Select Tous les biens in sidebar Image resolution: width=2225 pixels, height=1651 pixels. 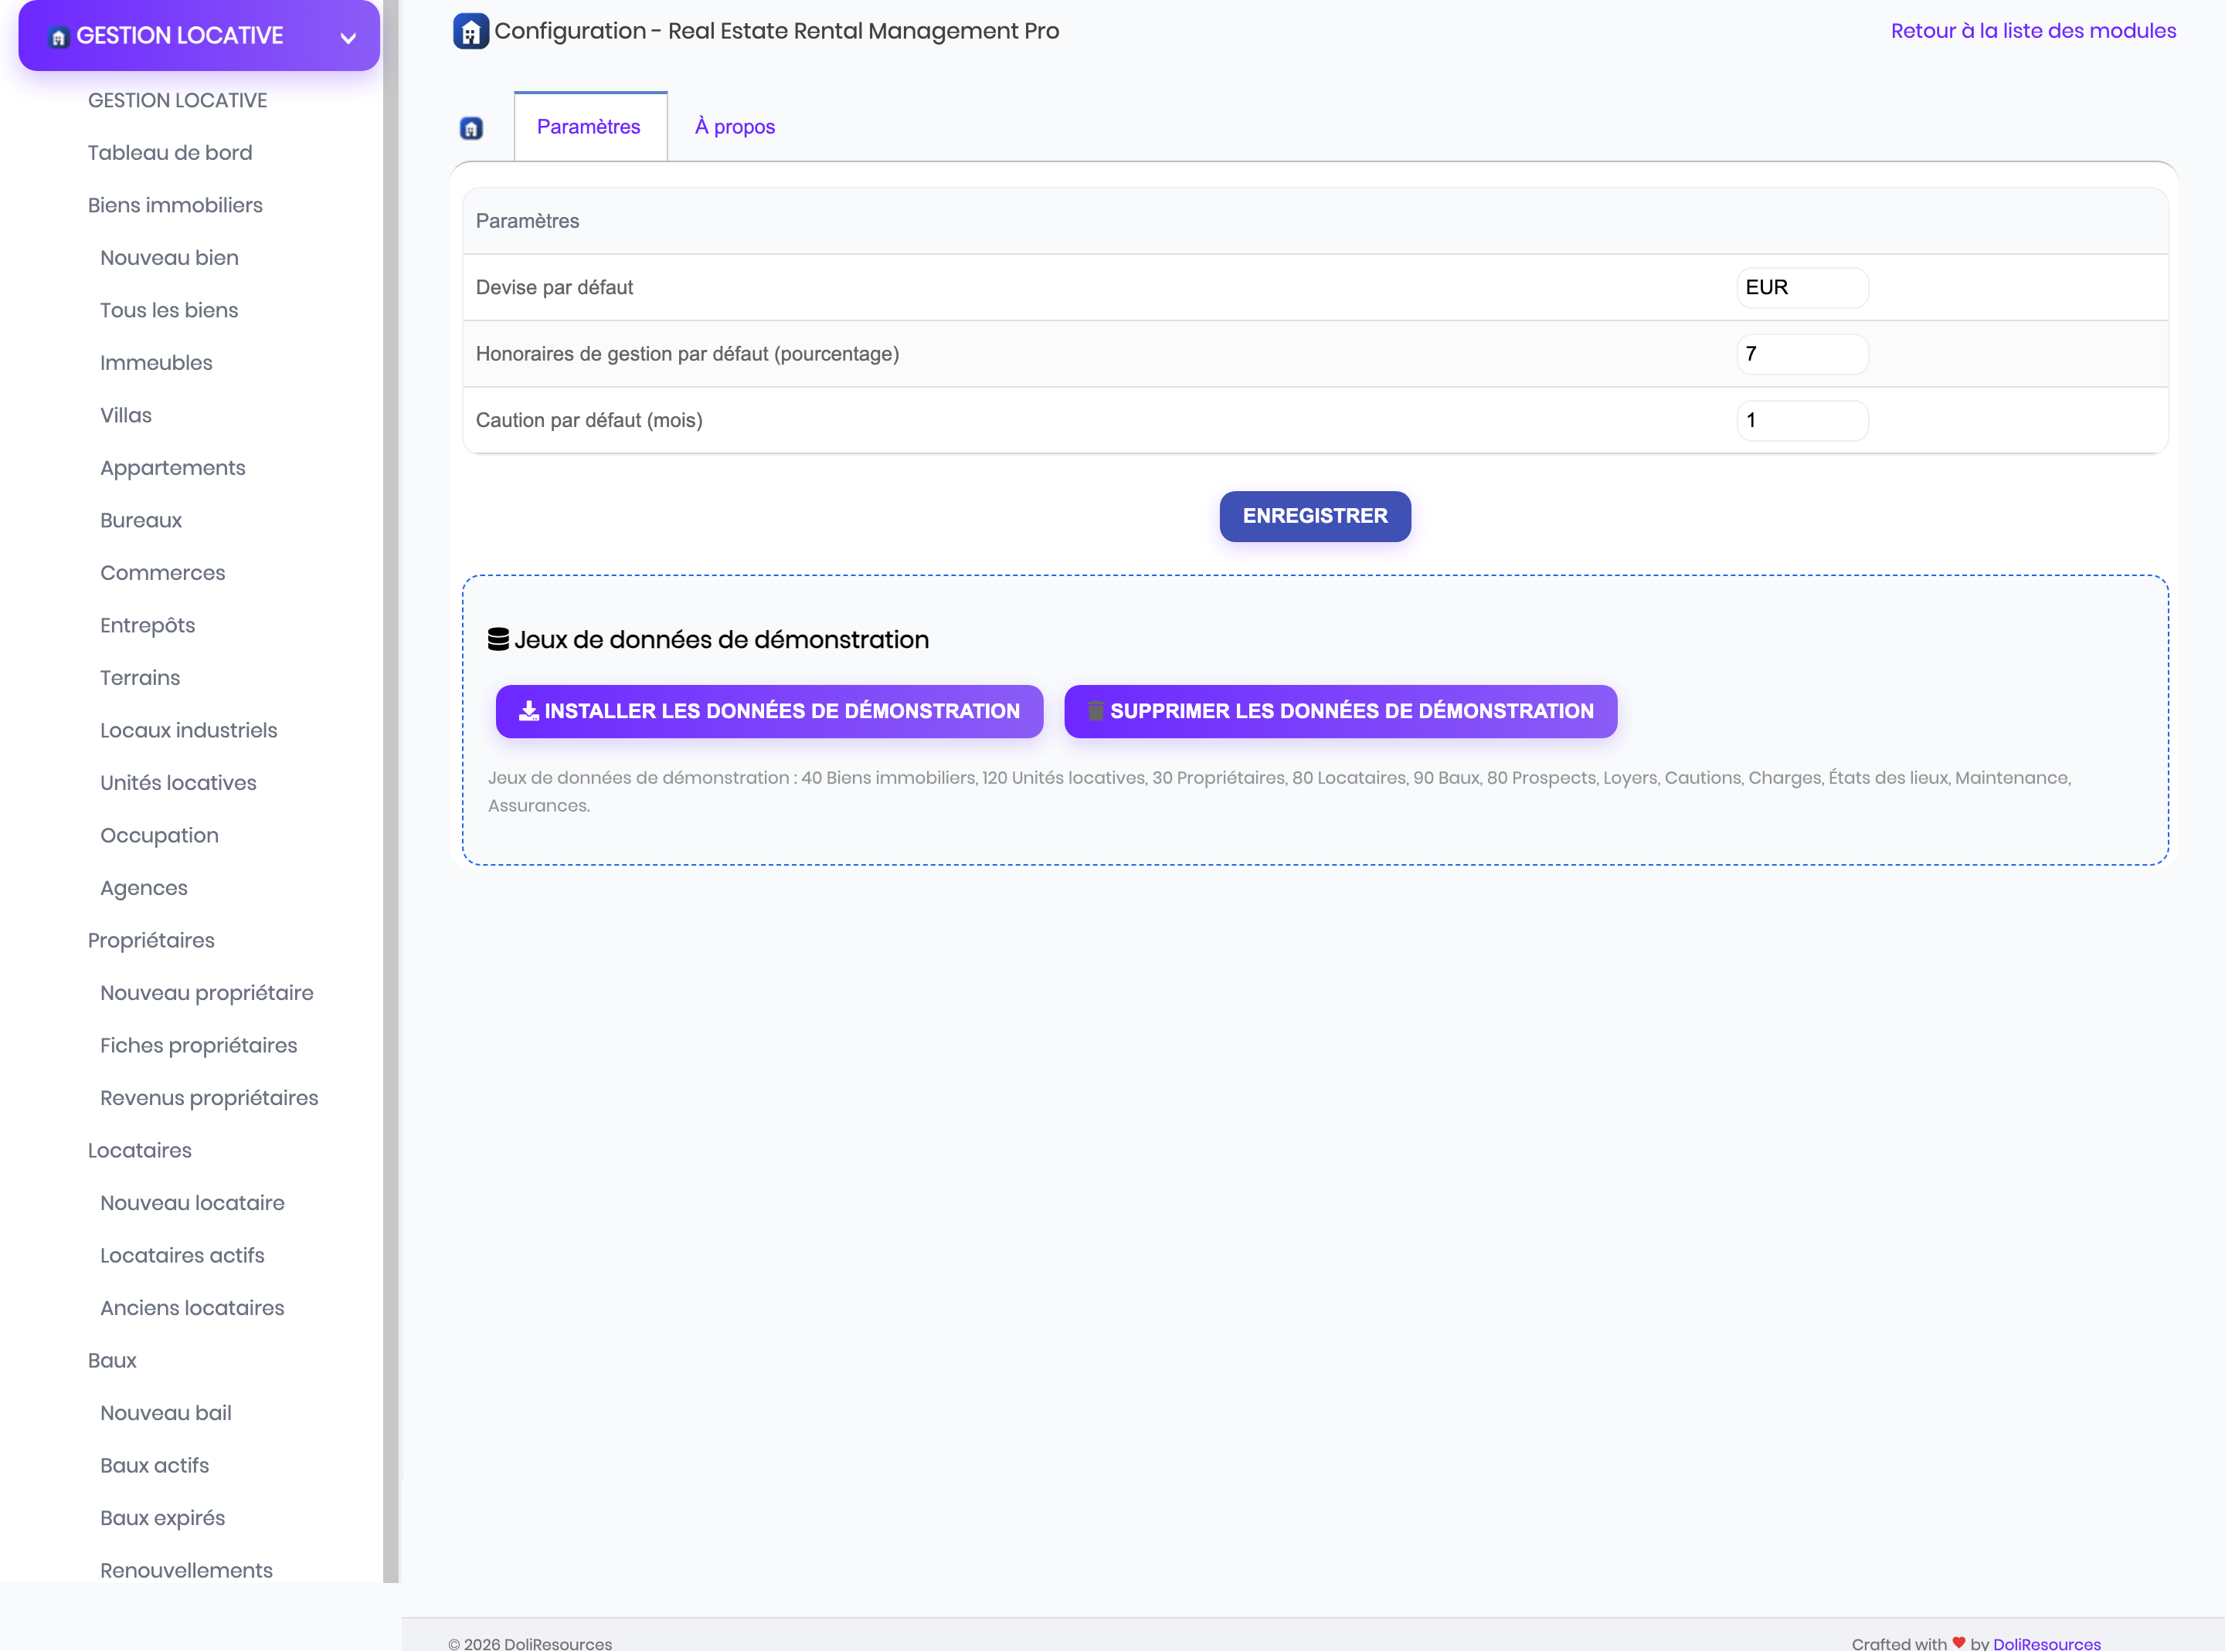[x=169, y=310]
